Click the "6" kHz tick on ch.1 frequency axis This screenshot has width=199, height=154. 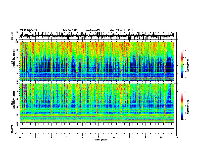tap(18, 58)
